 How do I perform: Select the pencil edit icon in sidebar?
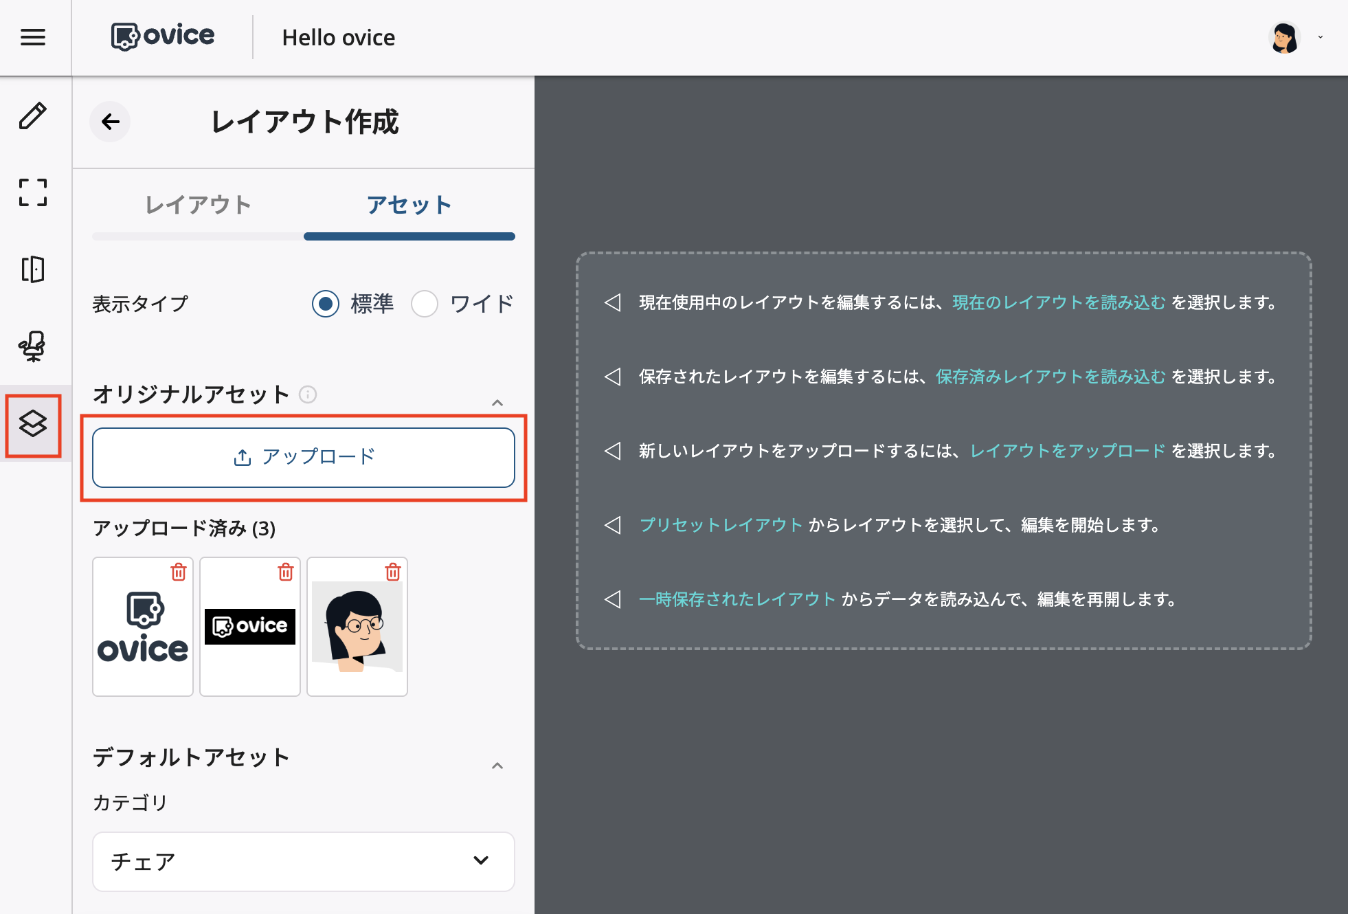point(33,115)
